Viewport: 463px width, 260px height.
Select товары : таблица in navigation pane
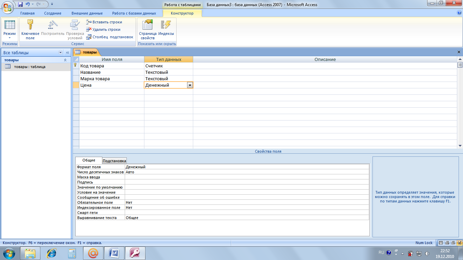36,67
